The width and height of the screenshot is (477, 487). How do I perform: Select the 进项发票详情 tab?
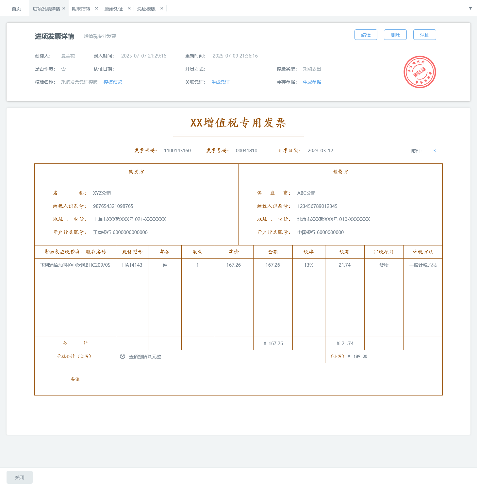click(46, 9)
